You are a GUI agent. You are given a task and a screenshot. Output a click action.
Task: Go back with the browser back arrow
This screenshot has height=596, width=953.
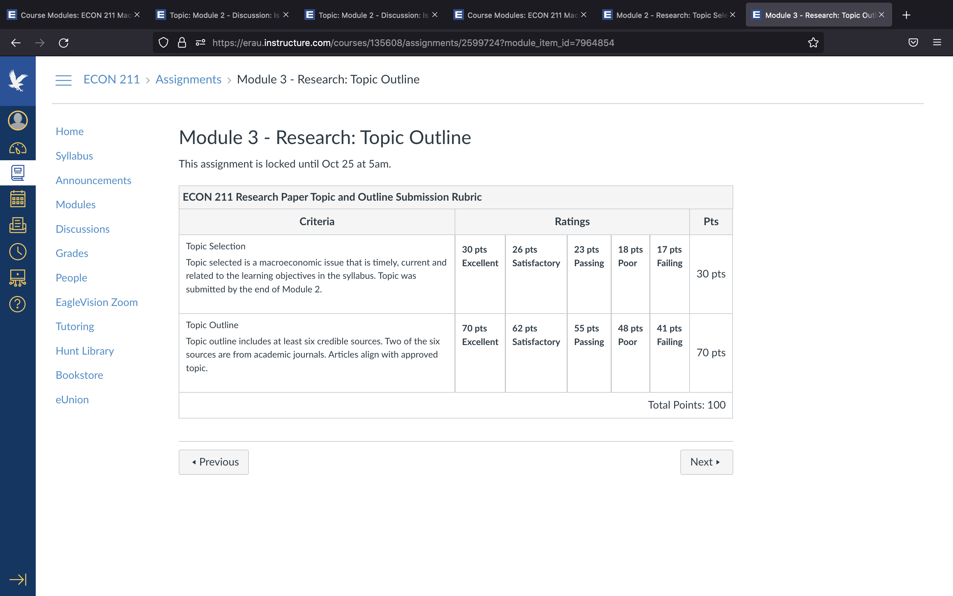pos(16,43)
